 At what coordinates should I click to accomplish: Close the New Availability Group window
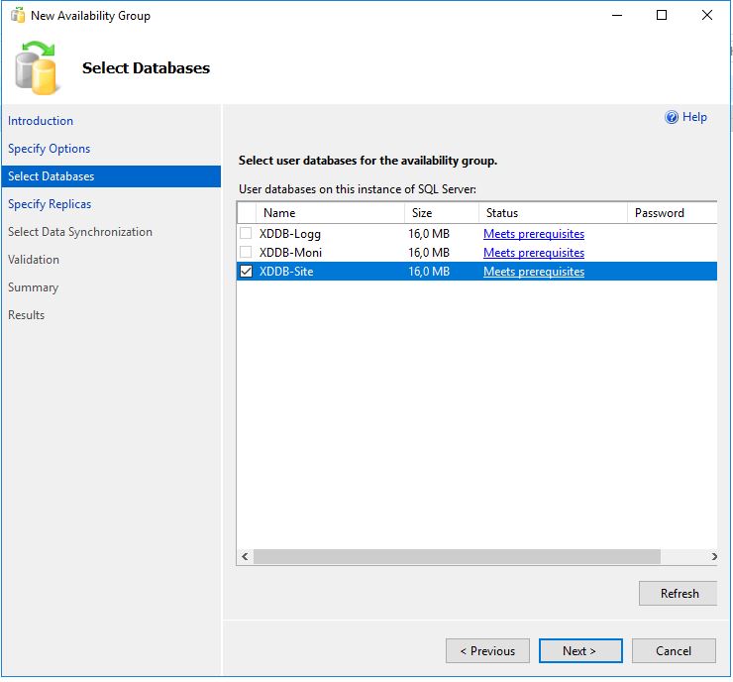[707, 15]
